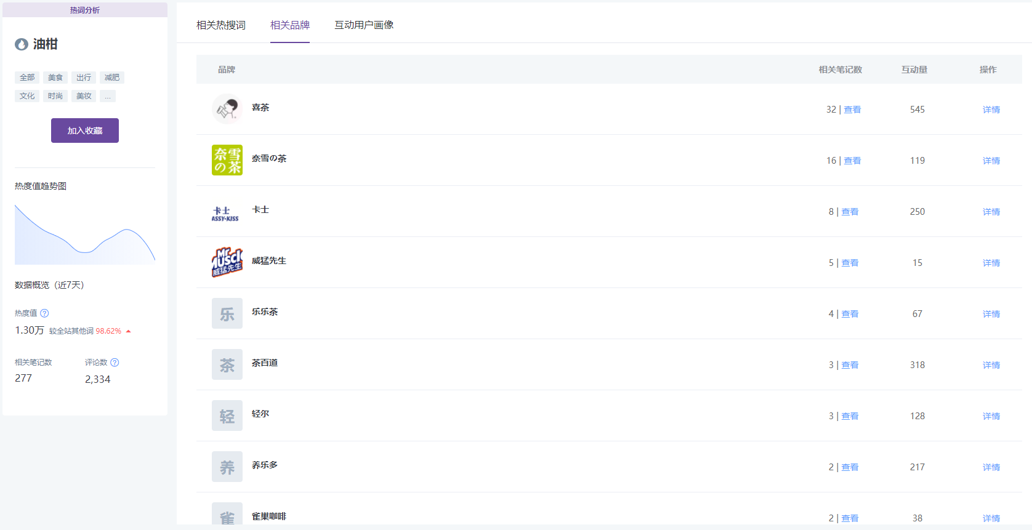1032x530 pixels.
Task: Click the brand name 威猛先生
Action: coord(269,260)
